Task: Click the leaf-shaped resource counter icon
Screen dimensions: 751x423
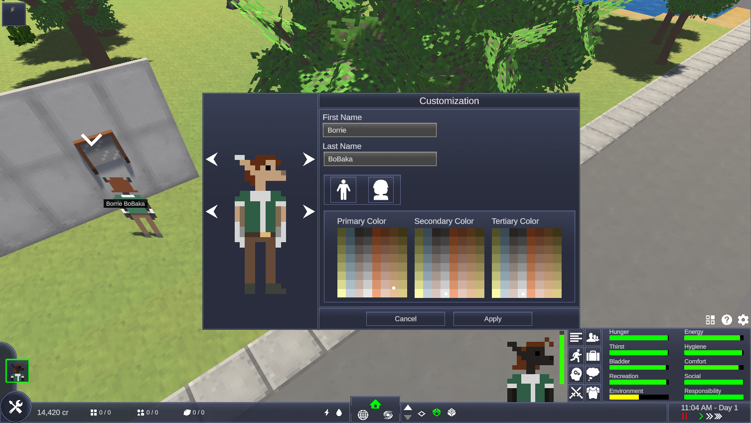Action: (x=187, y=413)
